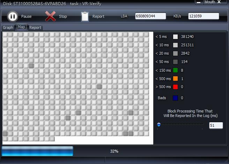This screenshot has width=229, height=164.
Task: Click the Pause round icon
Action: click(12, 16)
